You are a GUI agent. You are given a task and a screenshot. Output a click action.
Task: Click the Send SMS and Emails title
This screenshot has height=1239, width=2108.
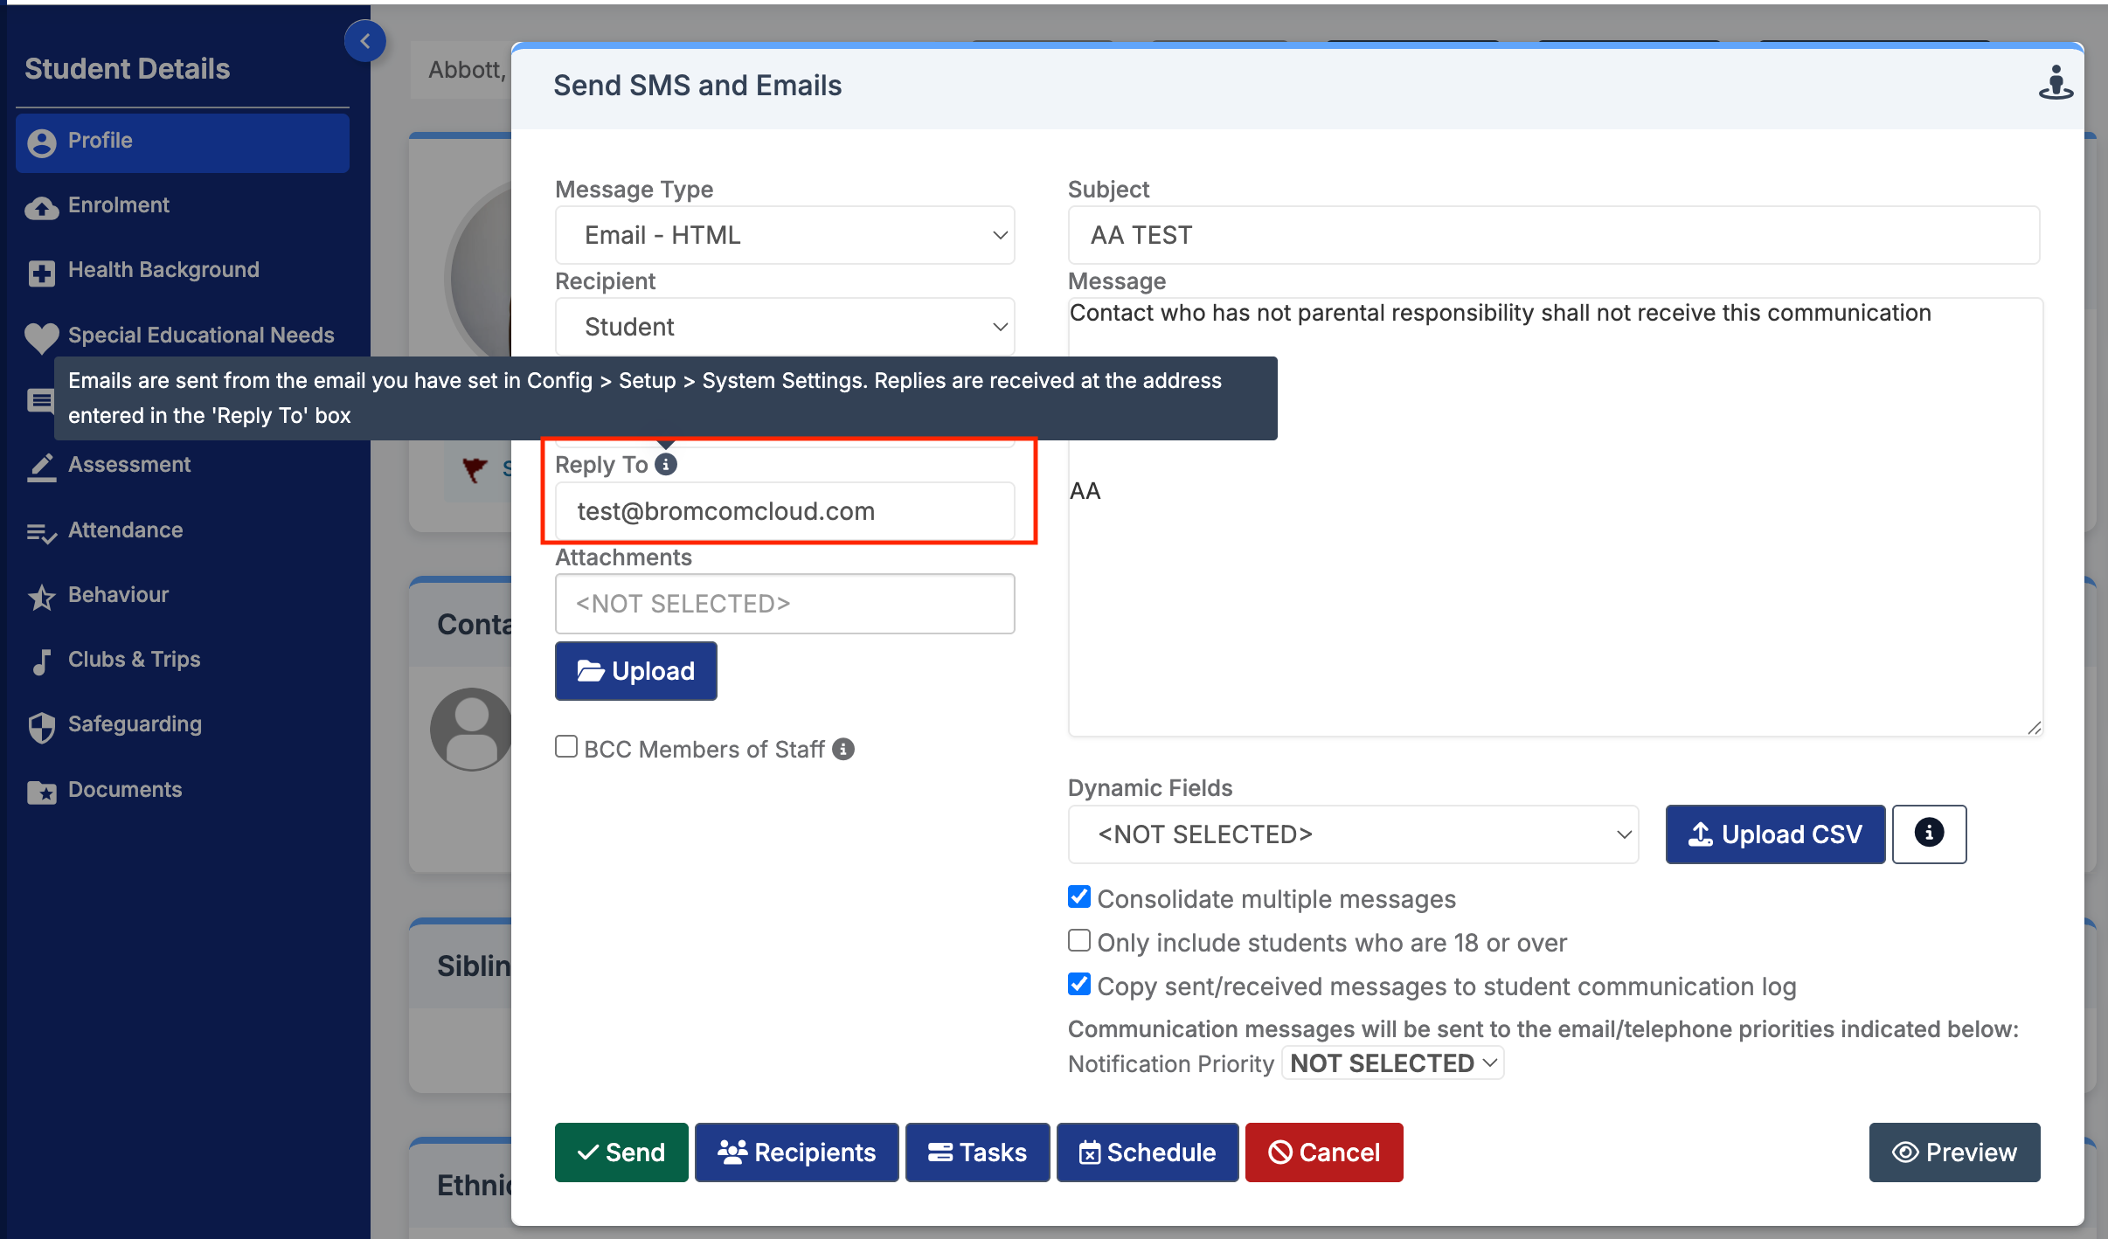tap(697, 85)
